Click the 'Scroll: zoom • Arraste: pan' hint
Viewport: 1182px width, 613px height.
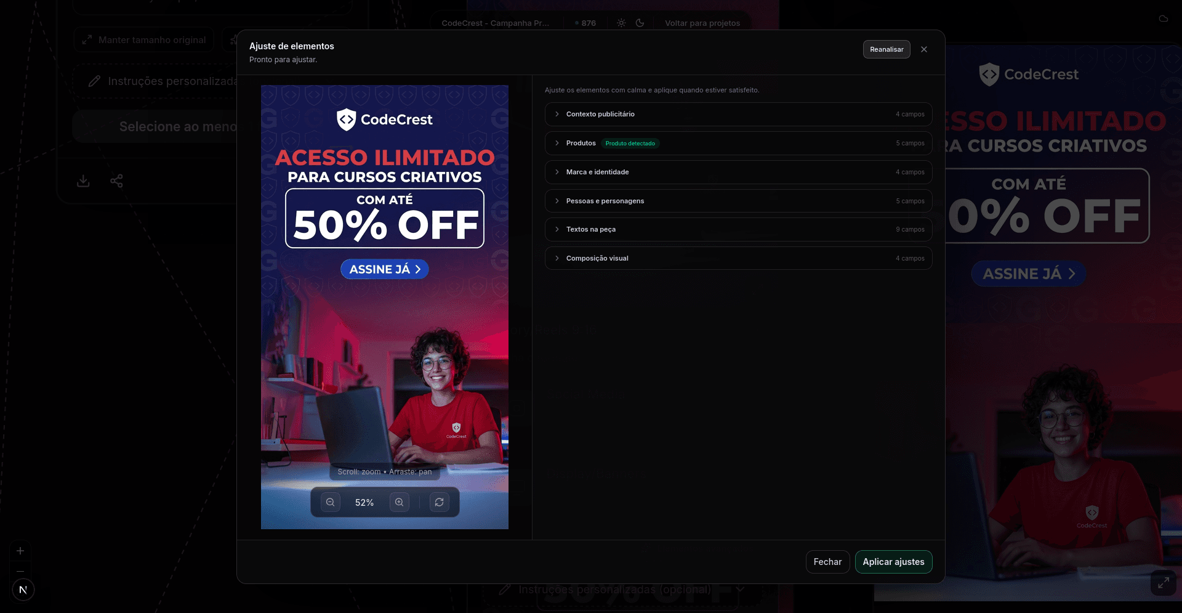[385, 472]
